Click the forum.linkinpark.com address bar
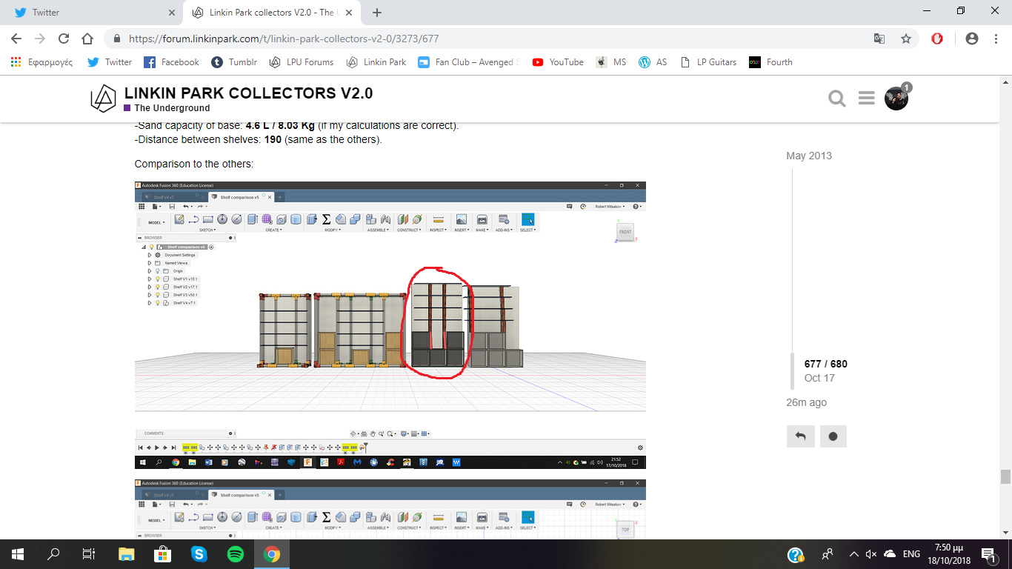1012x569 pixels. tap(489, 39)
